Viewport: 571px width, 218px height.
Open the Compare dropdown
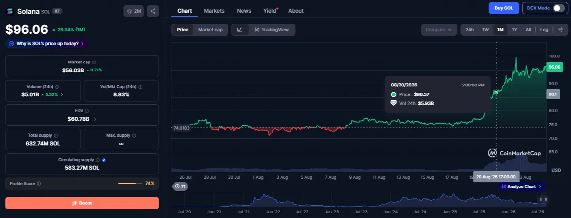coord(439,30)
